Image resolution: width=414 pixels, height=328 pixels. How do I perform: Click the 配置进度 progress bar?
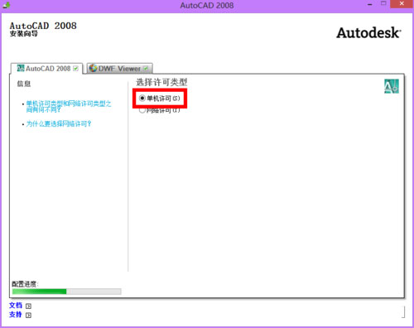pos(66,292)
